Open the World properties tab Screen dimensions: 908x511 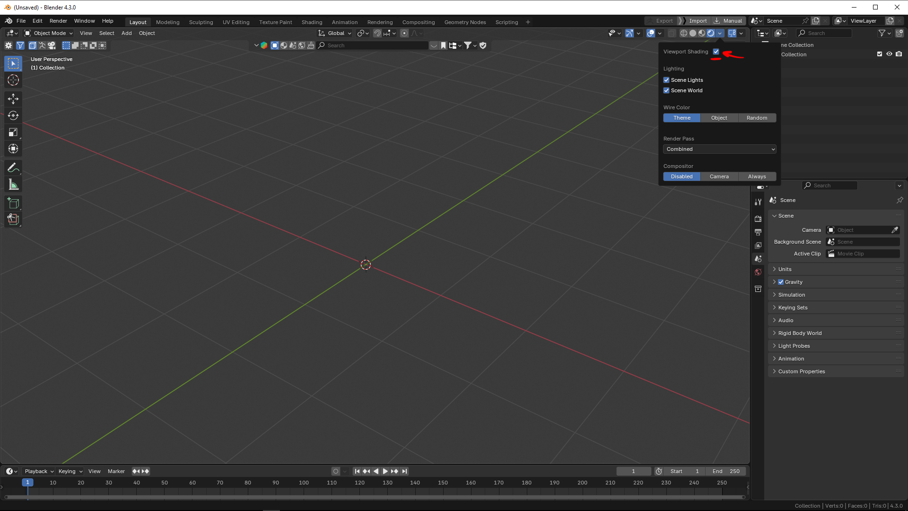758,272
